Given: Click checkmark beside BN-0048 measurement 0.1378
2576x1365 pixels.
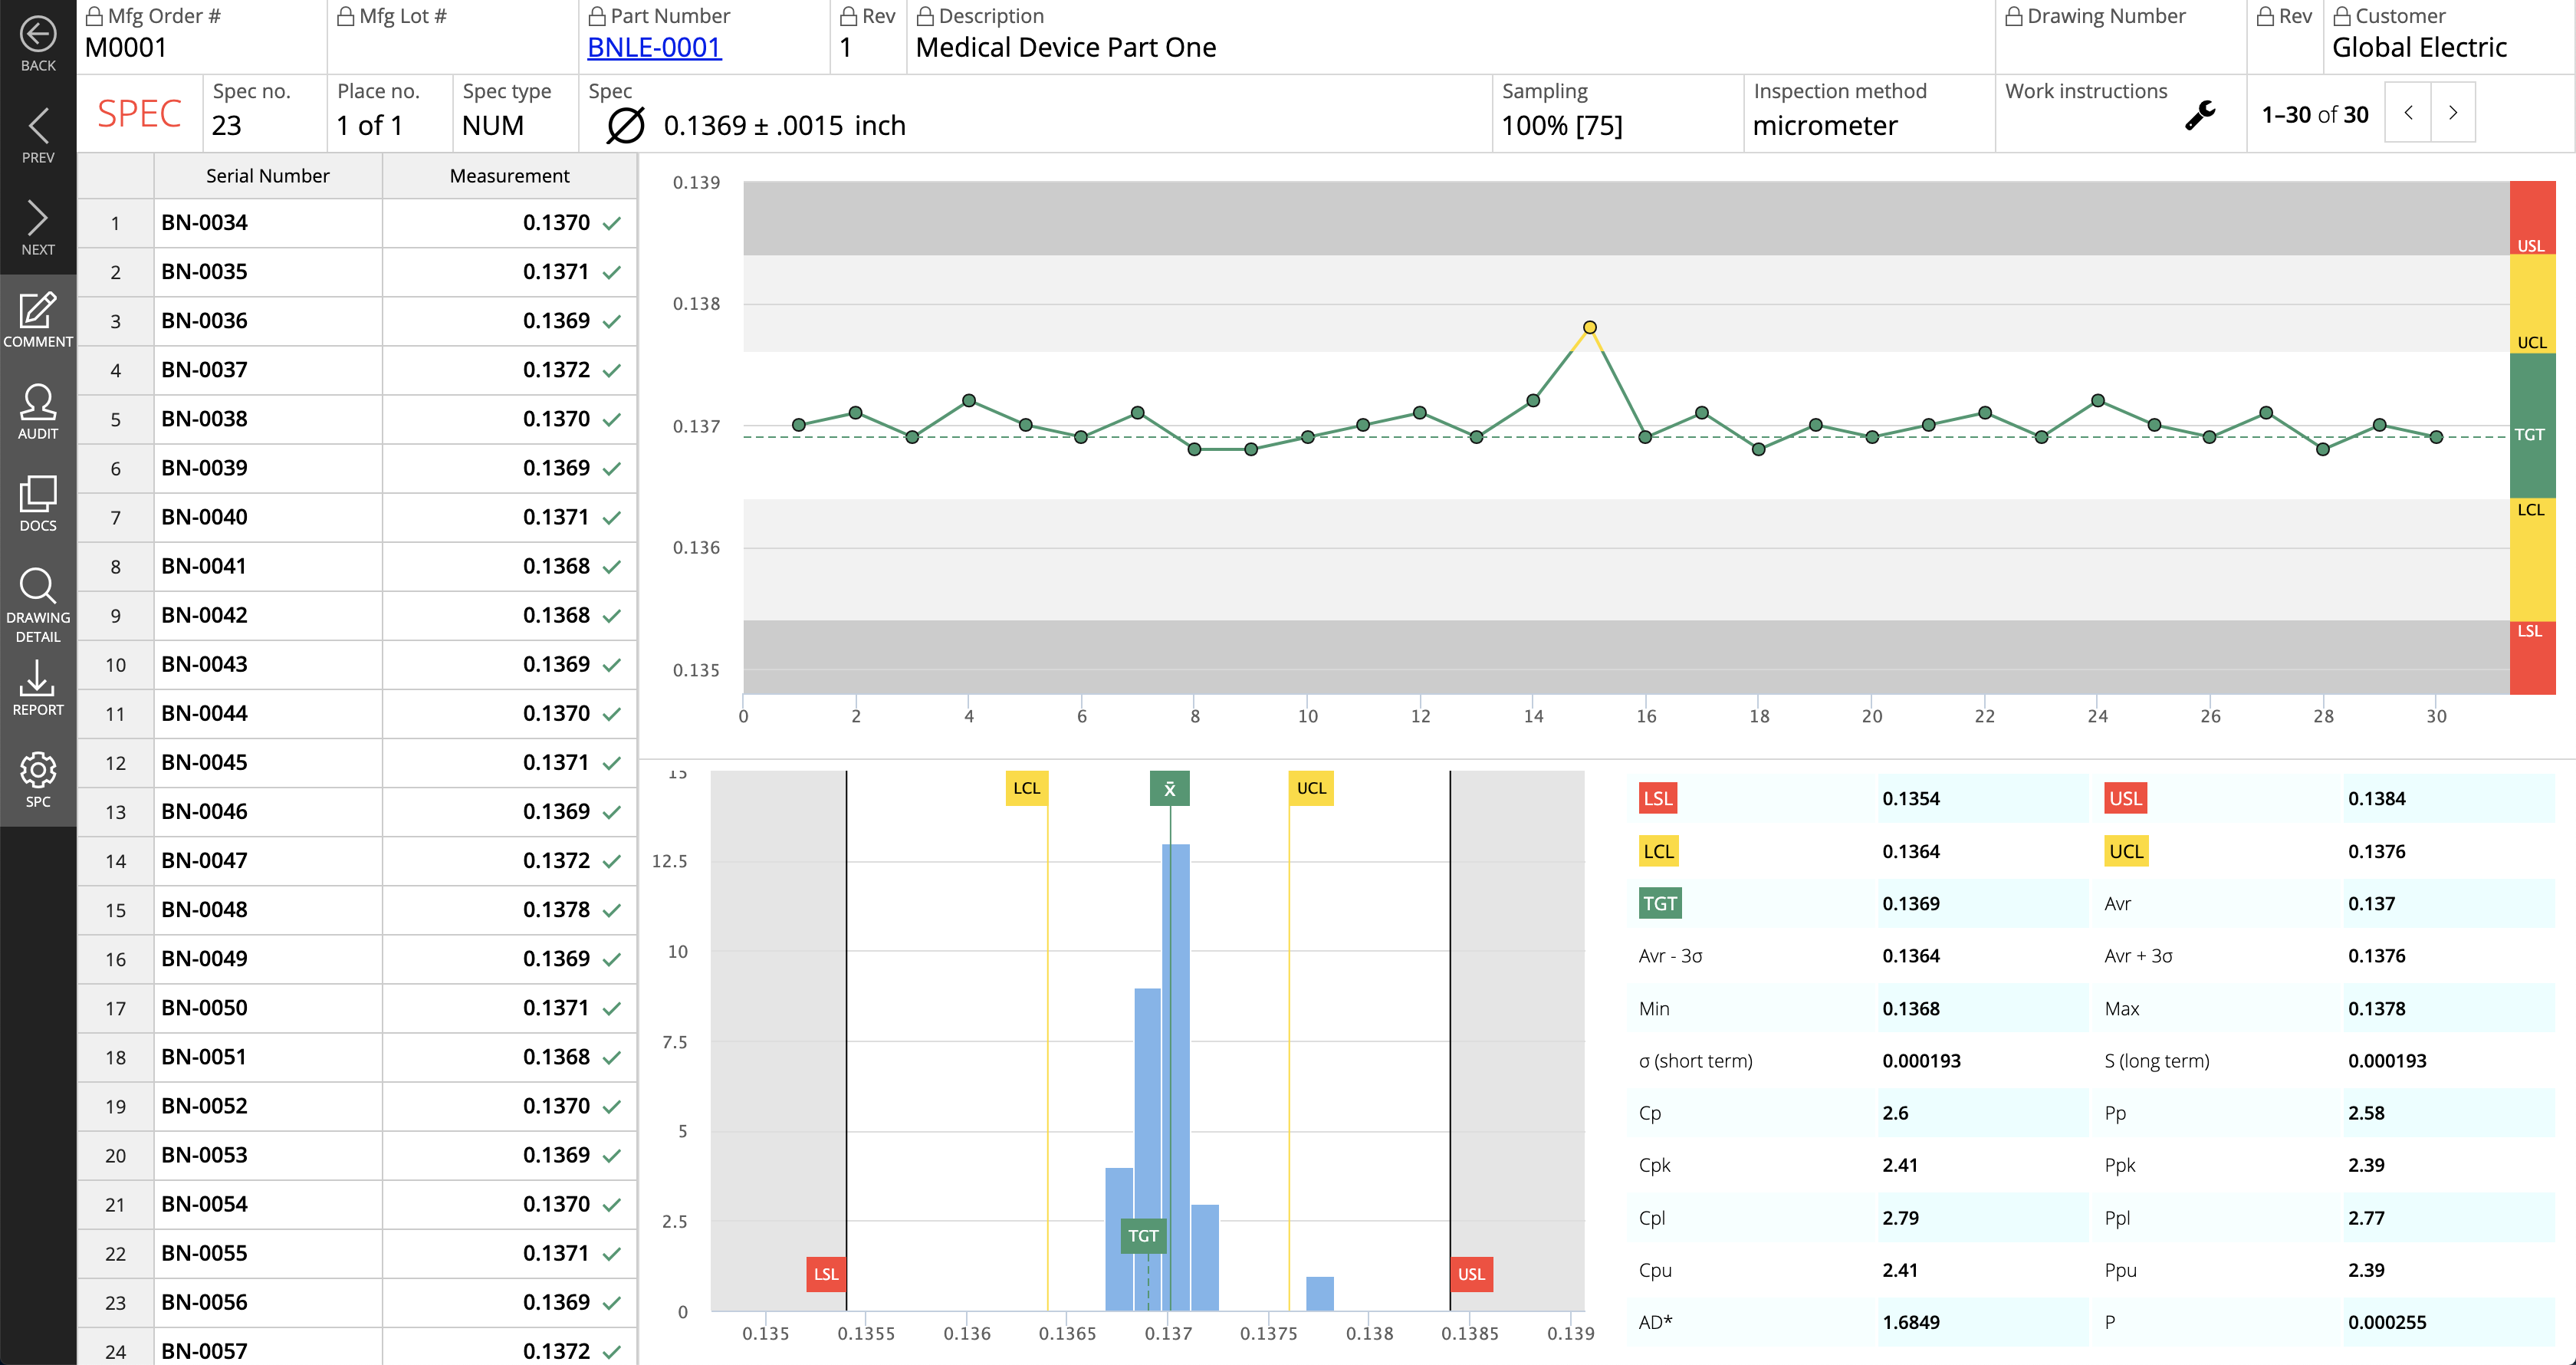Looking at the screenshot, I should [x=612, y=911].
